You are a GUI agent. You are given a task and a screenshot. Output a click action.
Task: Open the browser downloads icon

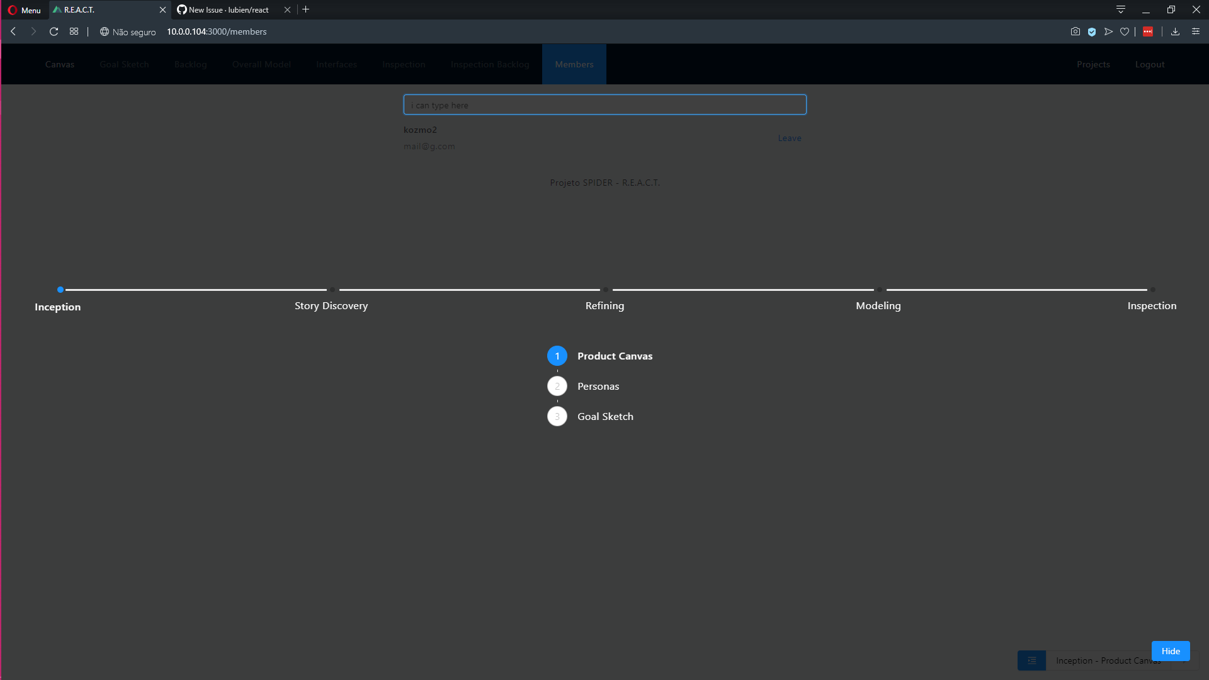[1175, 31]
